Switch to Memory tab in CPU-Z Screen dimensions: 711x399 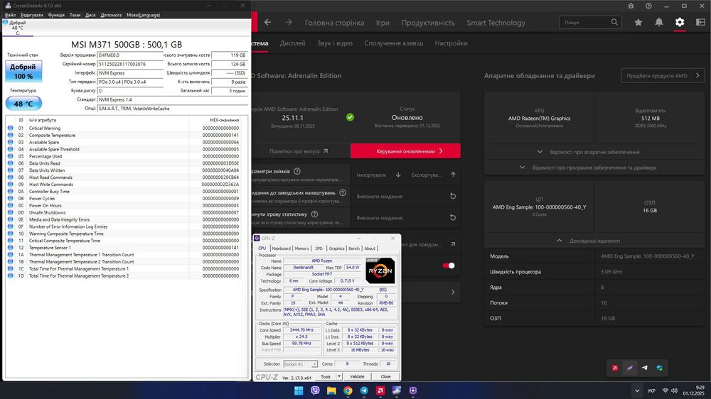302,248
